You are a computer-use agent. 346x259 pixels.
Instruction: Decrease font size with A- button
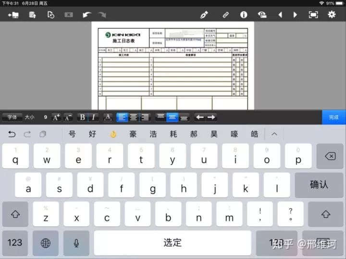[68, 117]
